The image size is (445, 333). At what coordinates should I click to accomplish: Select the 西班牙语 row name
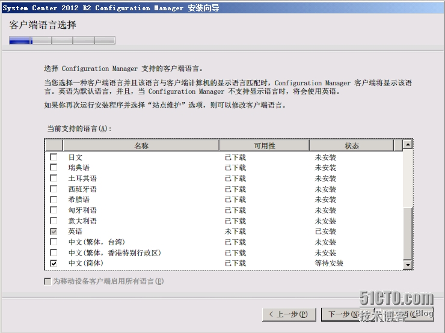[x=82, y=189]
